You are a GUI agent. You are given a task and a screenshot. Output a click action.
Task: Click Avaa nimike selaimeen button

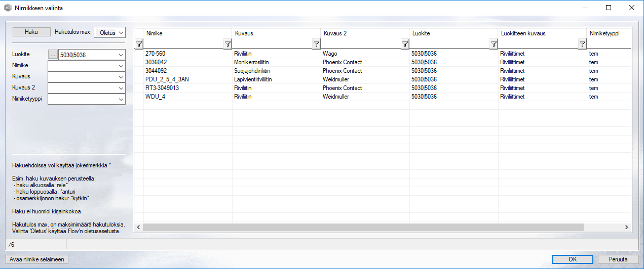click(37, 259)
